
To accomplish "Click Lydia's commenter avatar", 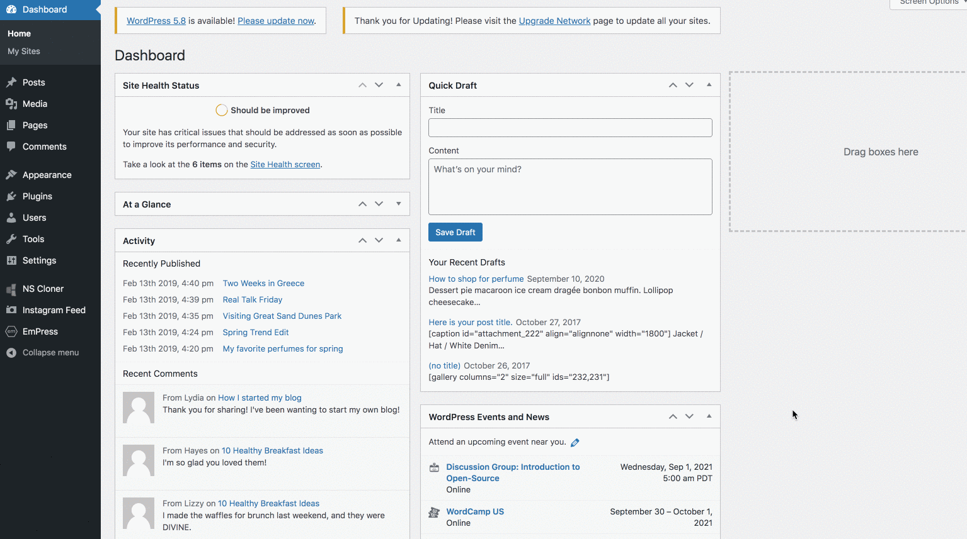I will click(139, 408).
